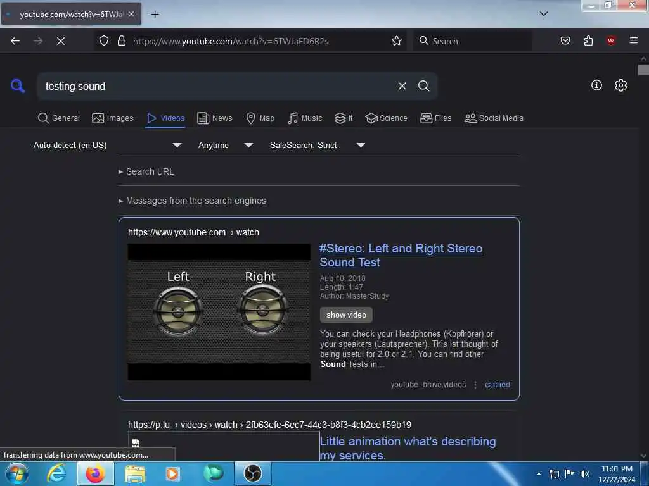Open the Map category

tap(260, 118)
